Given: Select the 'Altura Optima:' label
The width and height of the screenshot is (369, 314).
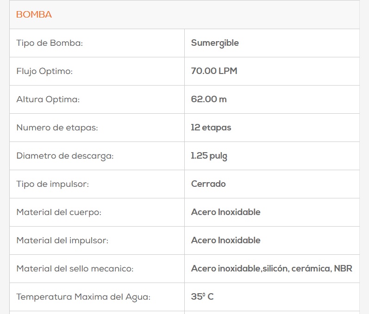Looking at the screenshot, I should 48,99.
